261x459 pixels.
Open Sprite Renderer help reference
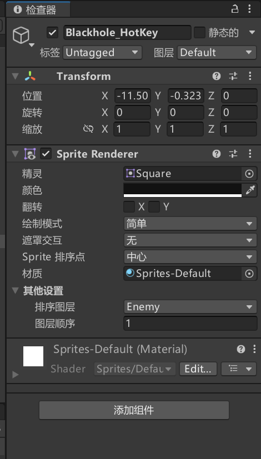(217, 154)
